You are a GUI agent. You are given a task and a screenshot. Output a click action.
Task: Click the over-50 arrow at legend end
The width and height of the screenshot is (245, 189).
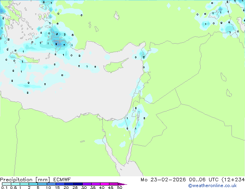[x=122, y=184]
